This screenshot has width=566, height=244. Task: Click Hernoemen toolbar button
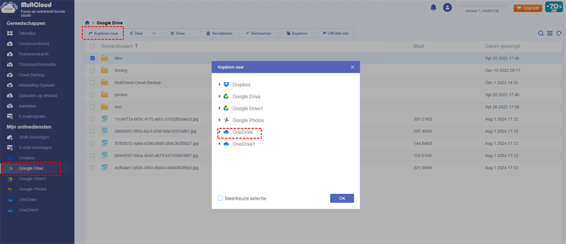(258, 33)
